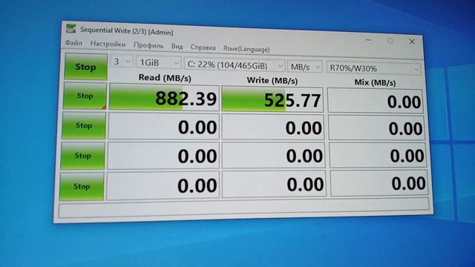
Task: Open the Вид menu
Action: 177,47
